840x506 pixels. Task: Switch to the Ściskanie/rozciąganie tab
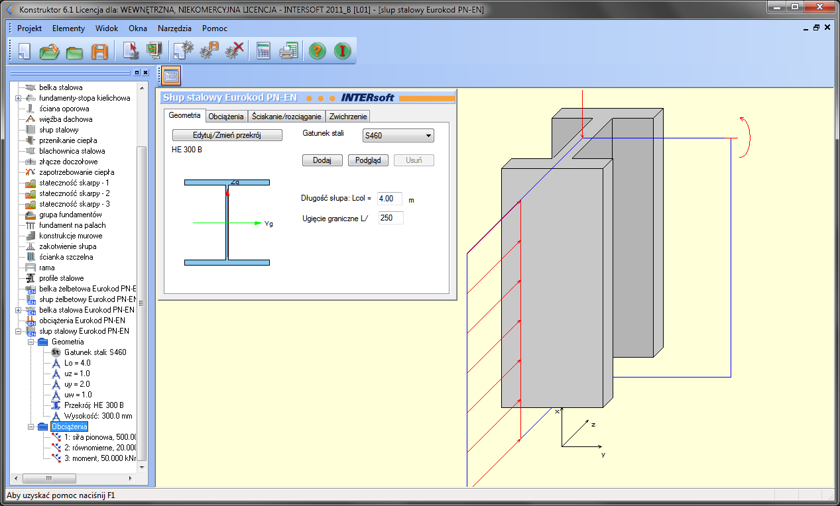(x=287, y=116)
